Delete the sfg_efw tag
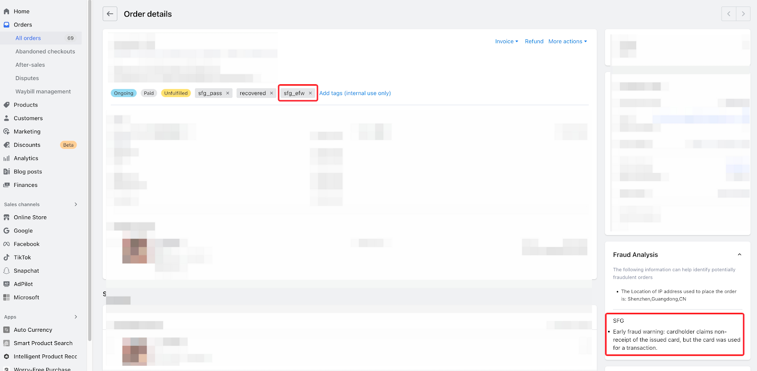The height and width of the screenshot is (371, 757). (x=310, y=93)
